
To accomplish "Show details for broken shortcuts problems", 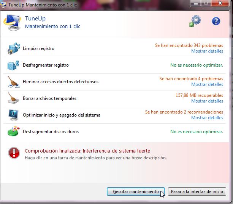I will (207, 84).
